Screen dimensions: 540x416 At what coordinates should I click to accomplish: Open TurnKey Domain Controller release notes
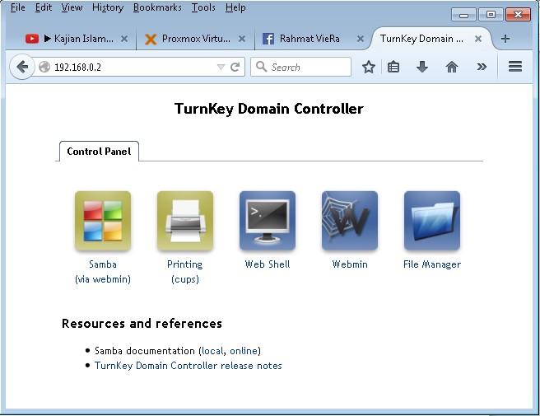tap(188, 366)
